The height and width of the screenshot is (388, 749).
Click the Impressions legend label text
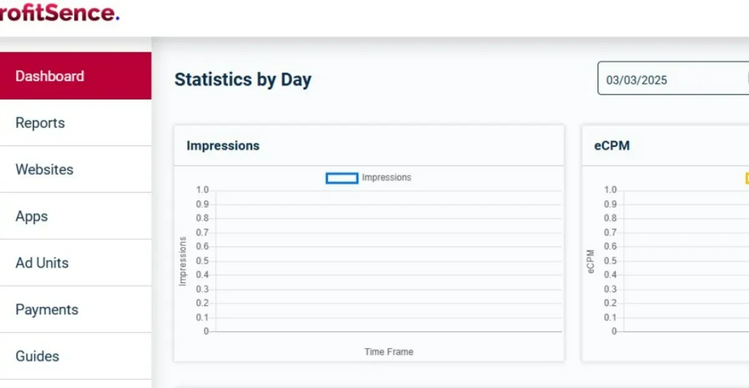386,177
